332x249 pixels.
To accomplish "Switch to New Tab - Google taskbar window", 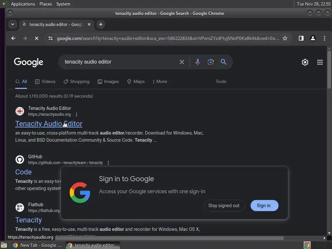I will point(37,245).
